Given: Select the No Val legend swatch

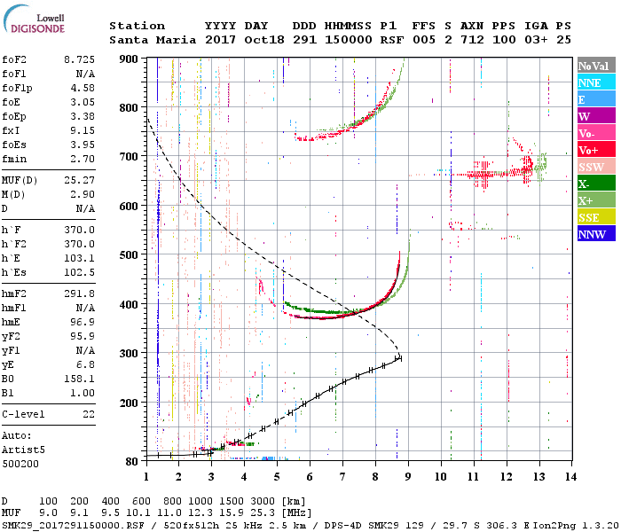Looking at the screenshot, I should [596, 66].
